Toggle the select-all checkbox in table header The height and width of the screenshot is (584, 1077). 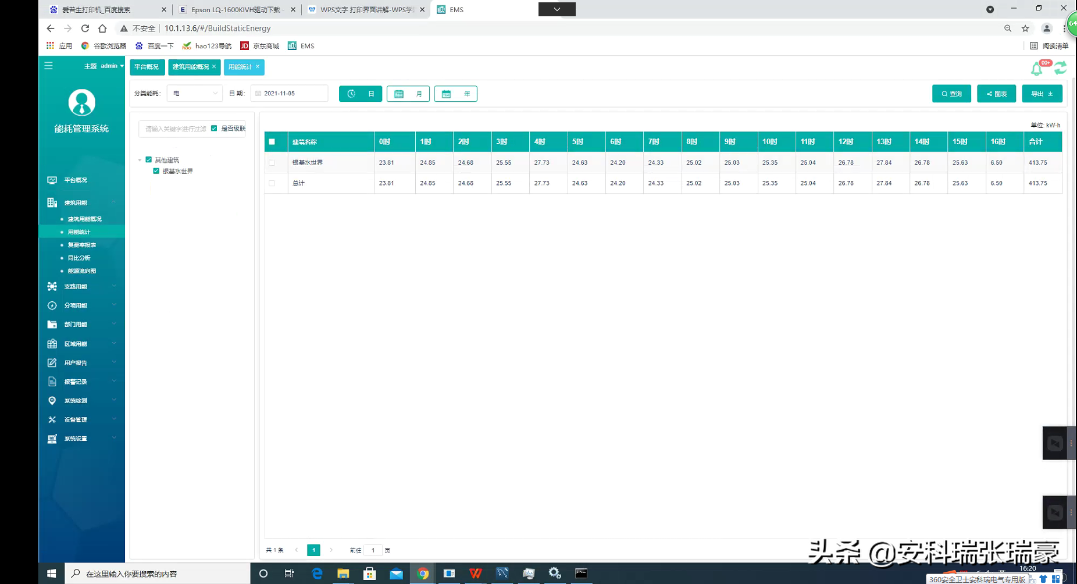272,142
